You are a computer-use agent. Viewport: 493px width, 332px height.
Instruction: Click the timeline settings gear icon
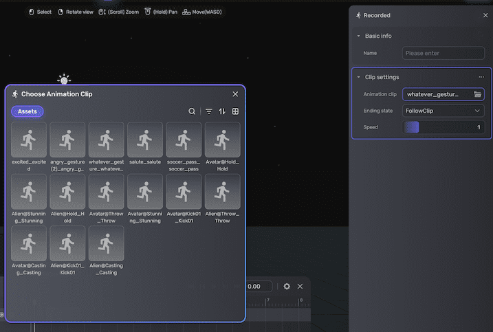[287, 286]
